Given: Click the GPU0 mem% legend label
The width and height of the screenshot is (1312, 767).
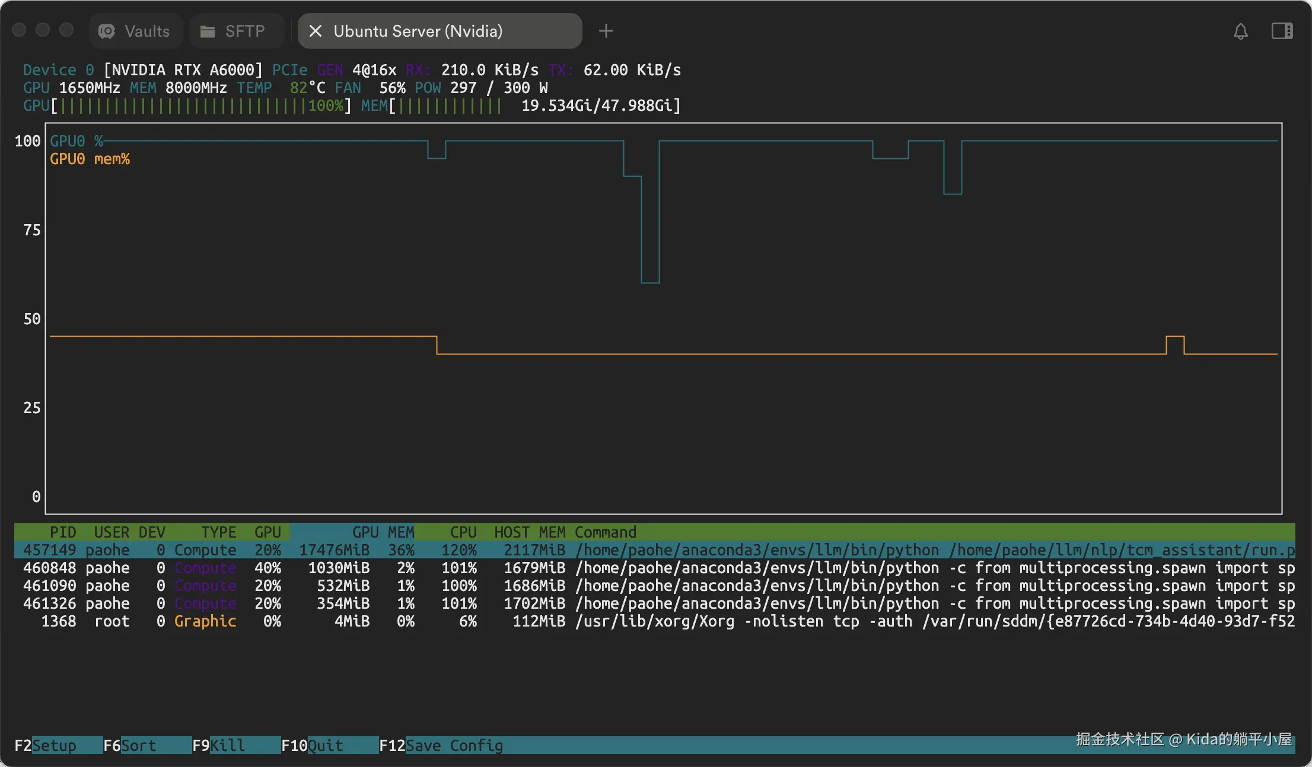Looking at the screenshot, I should point(90,159).
